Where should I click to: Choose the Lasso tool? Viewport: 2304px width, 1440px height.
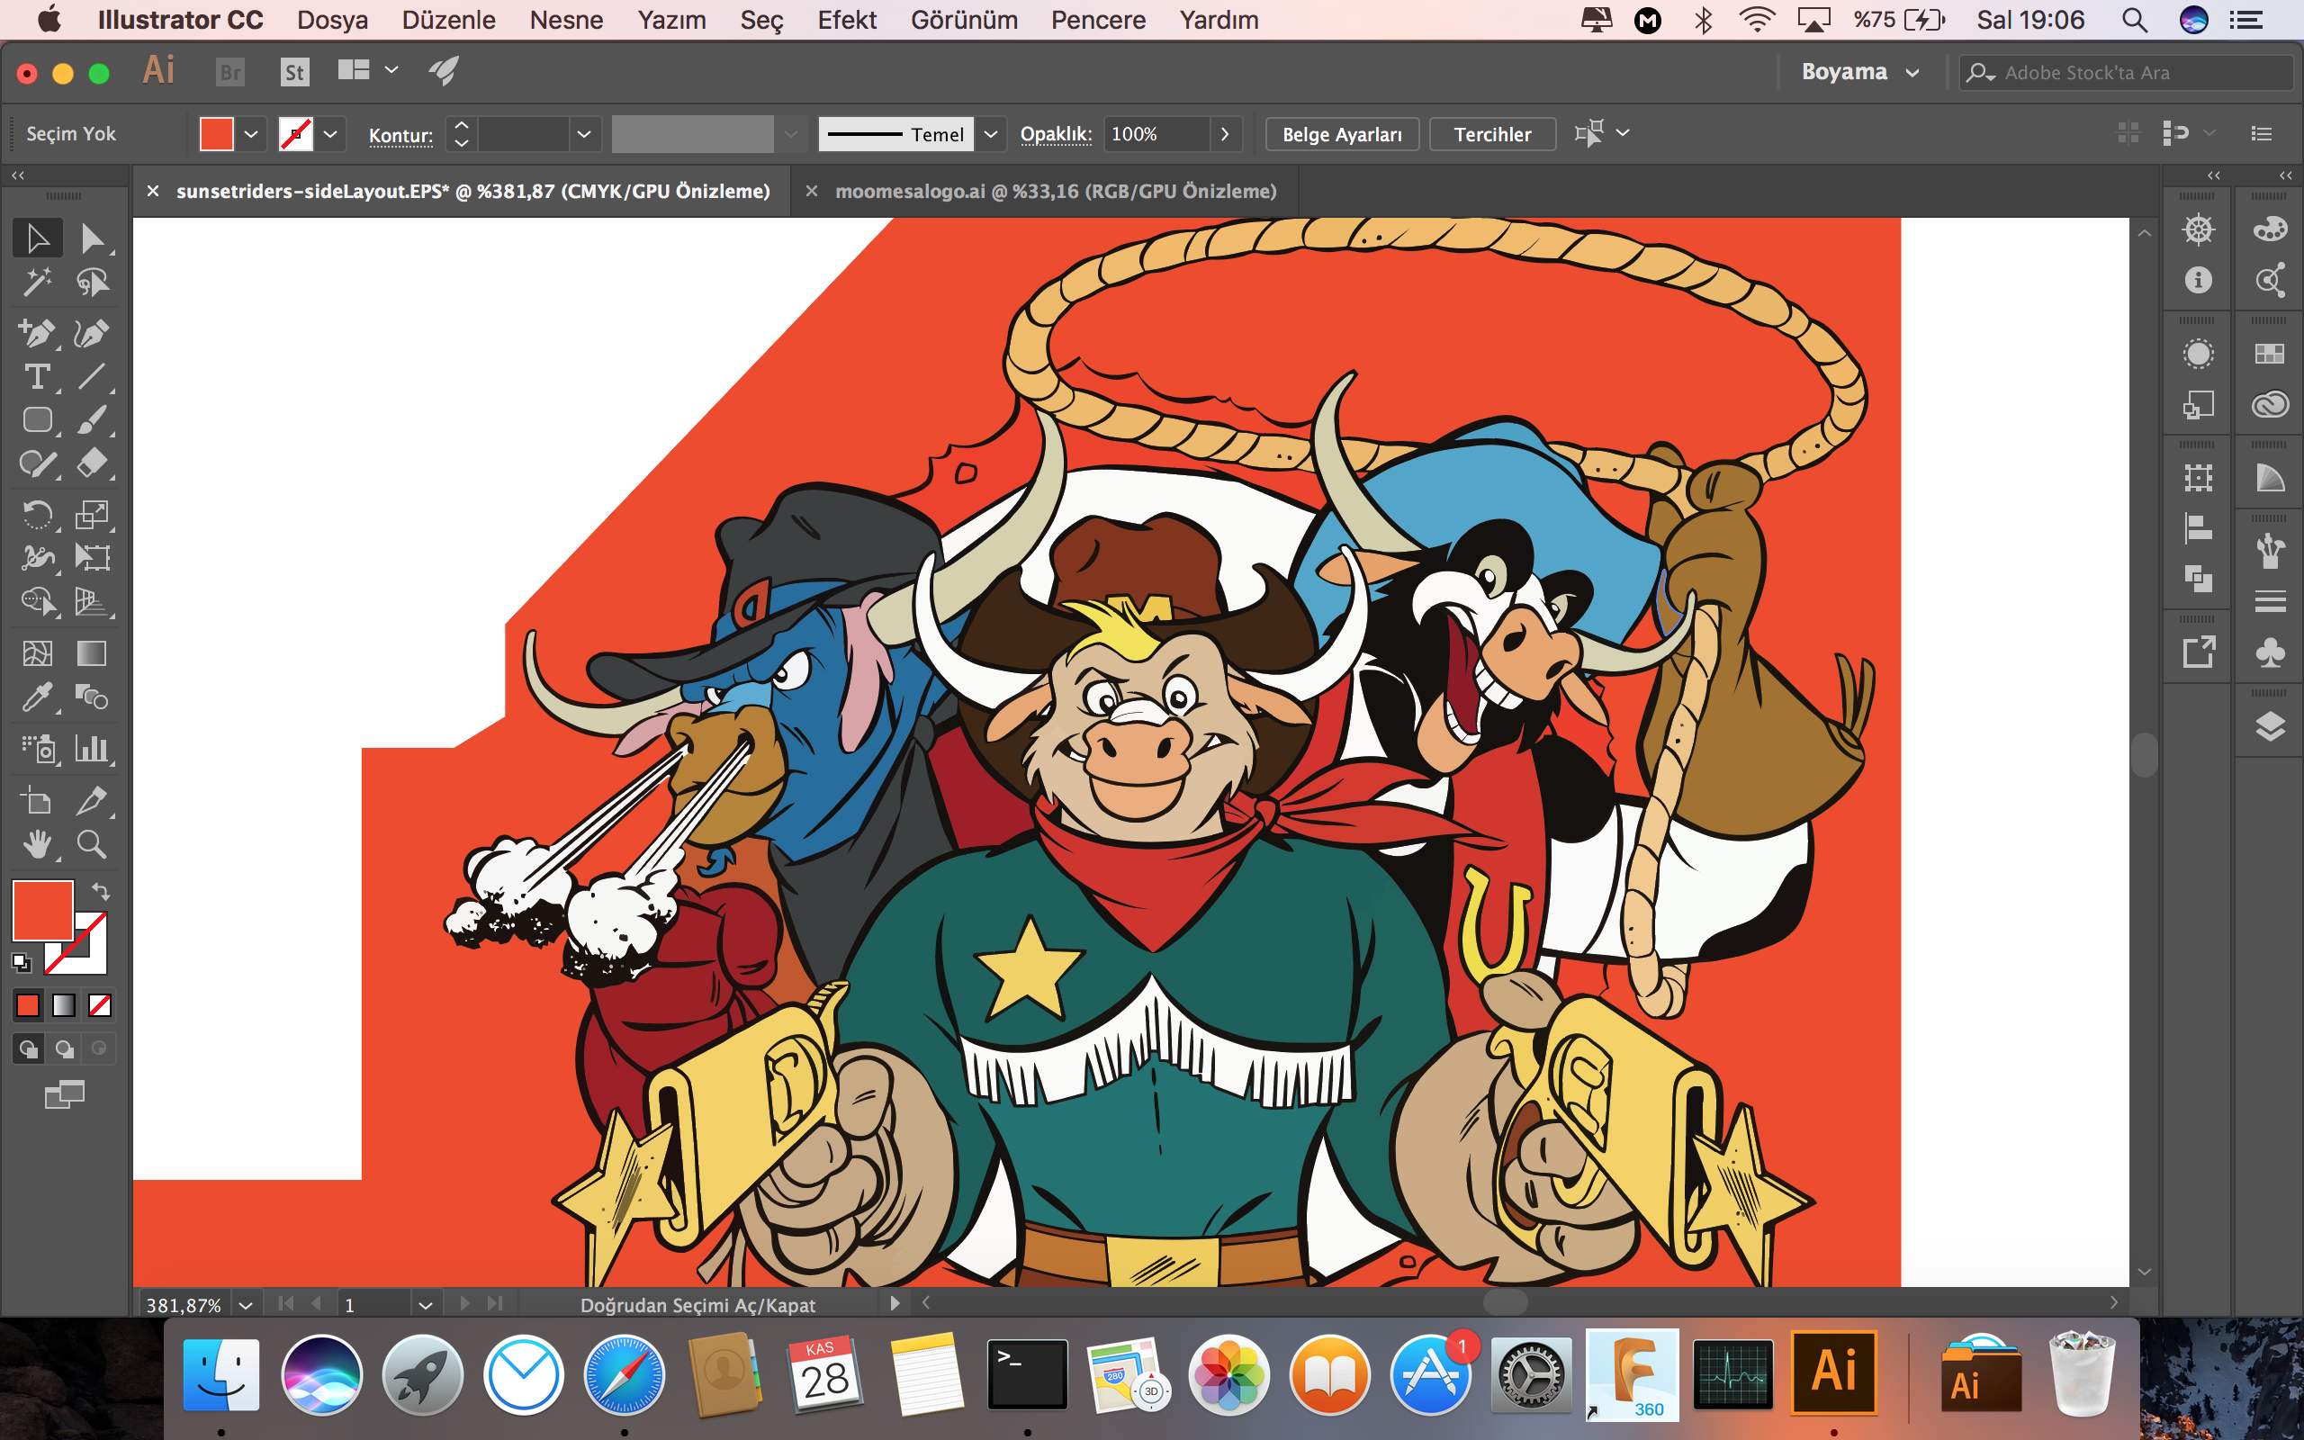click(93, 282)
